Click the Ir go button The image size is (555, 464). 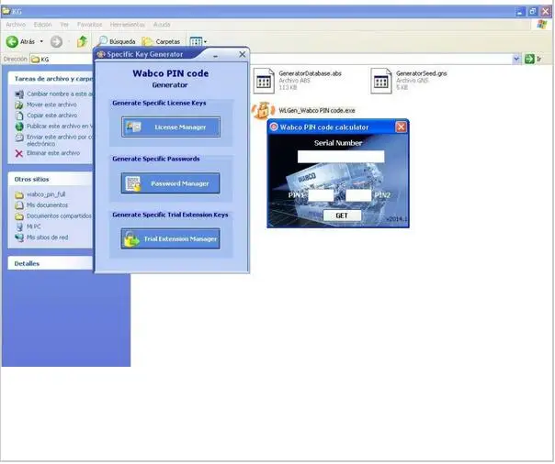click(x=534, y=59)
